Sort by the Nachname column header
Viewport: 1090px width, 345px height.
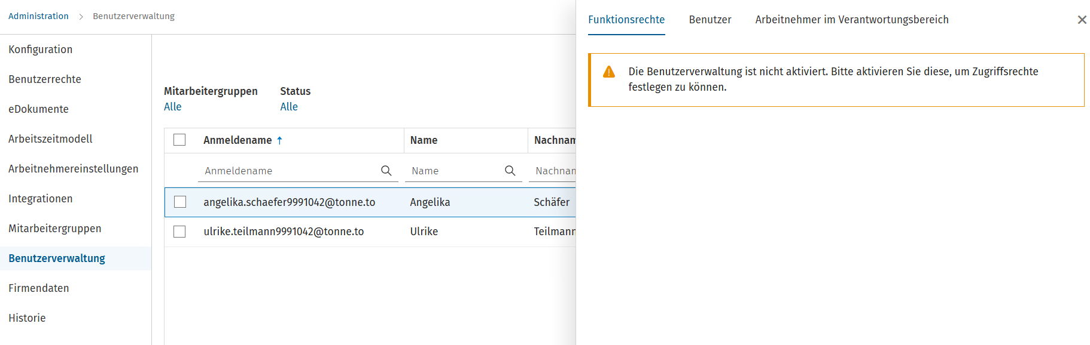coord(555,140)
